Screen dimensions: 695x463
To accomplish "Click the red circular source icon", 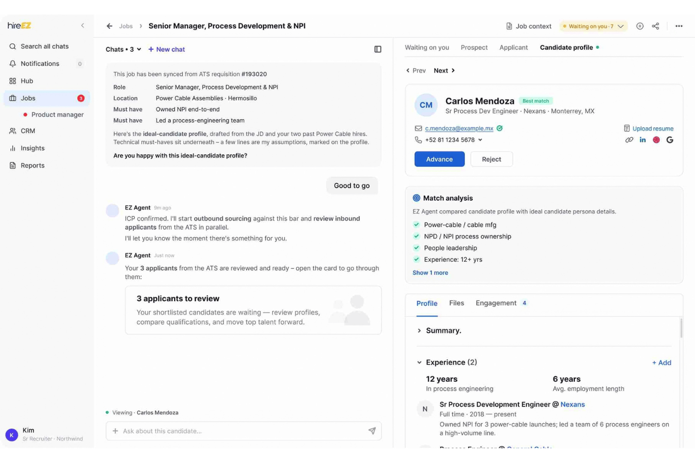I will click(656, 140).
